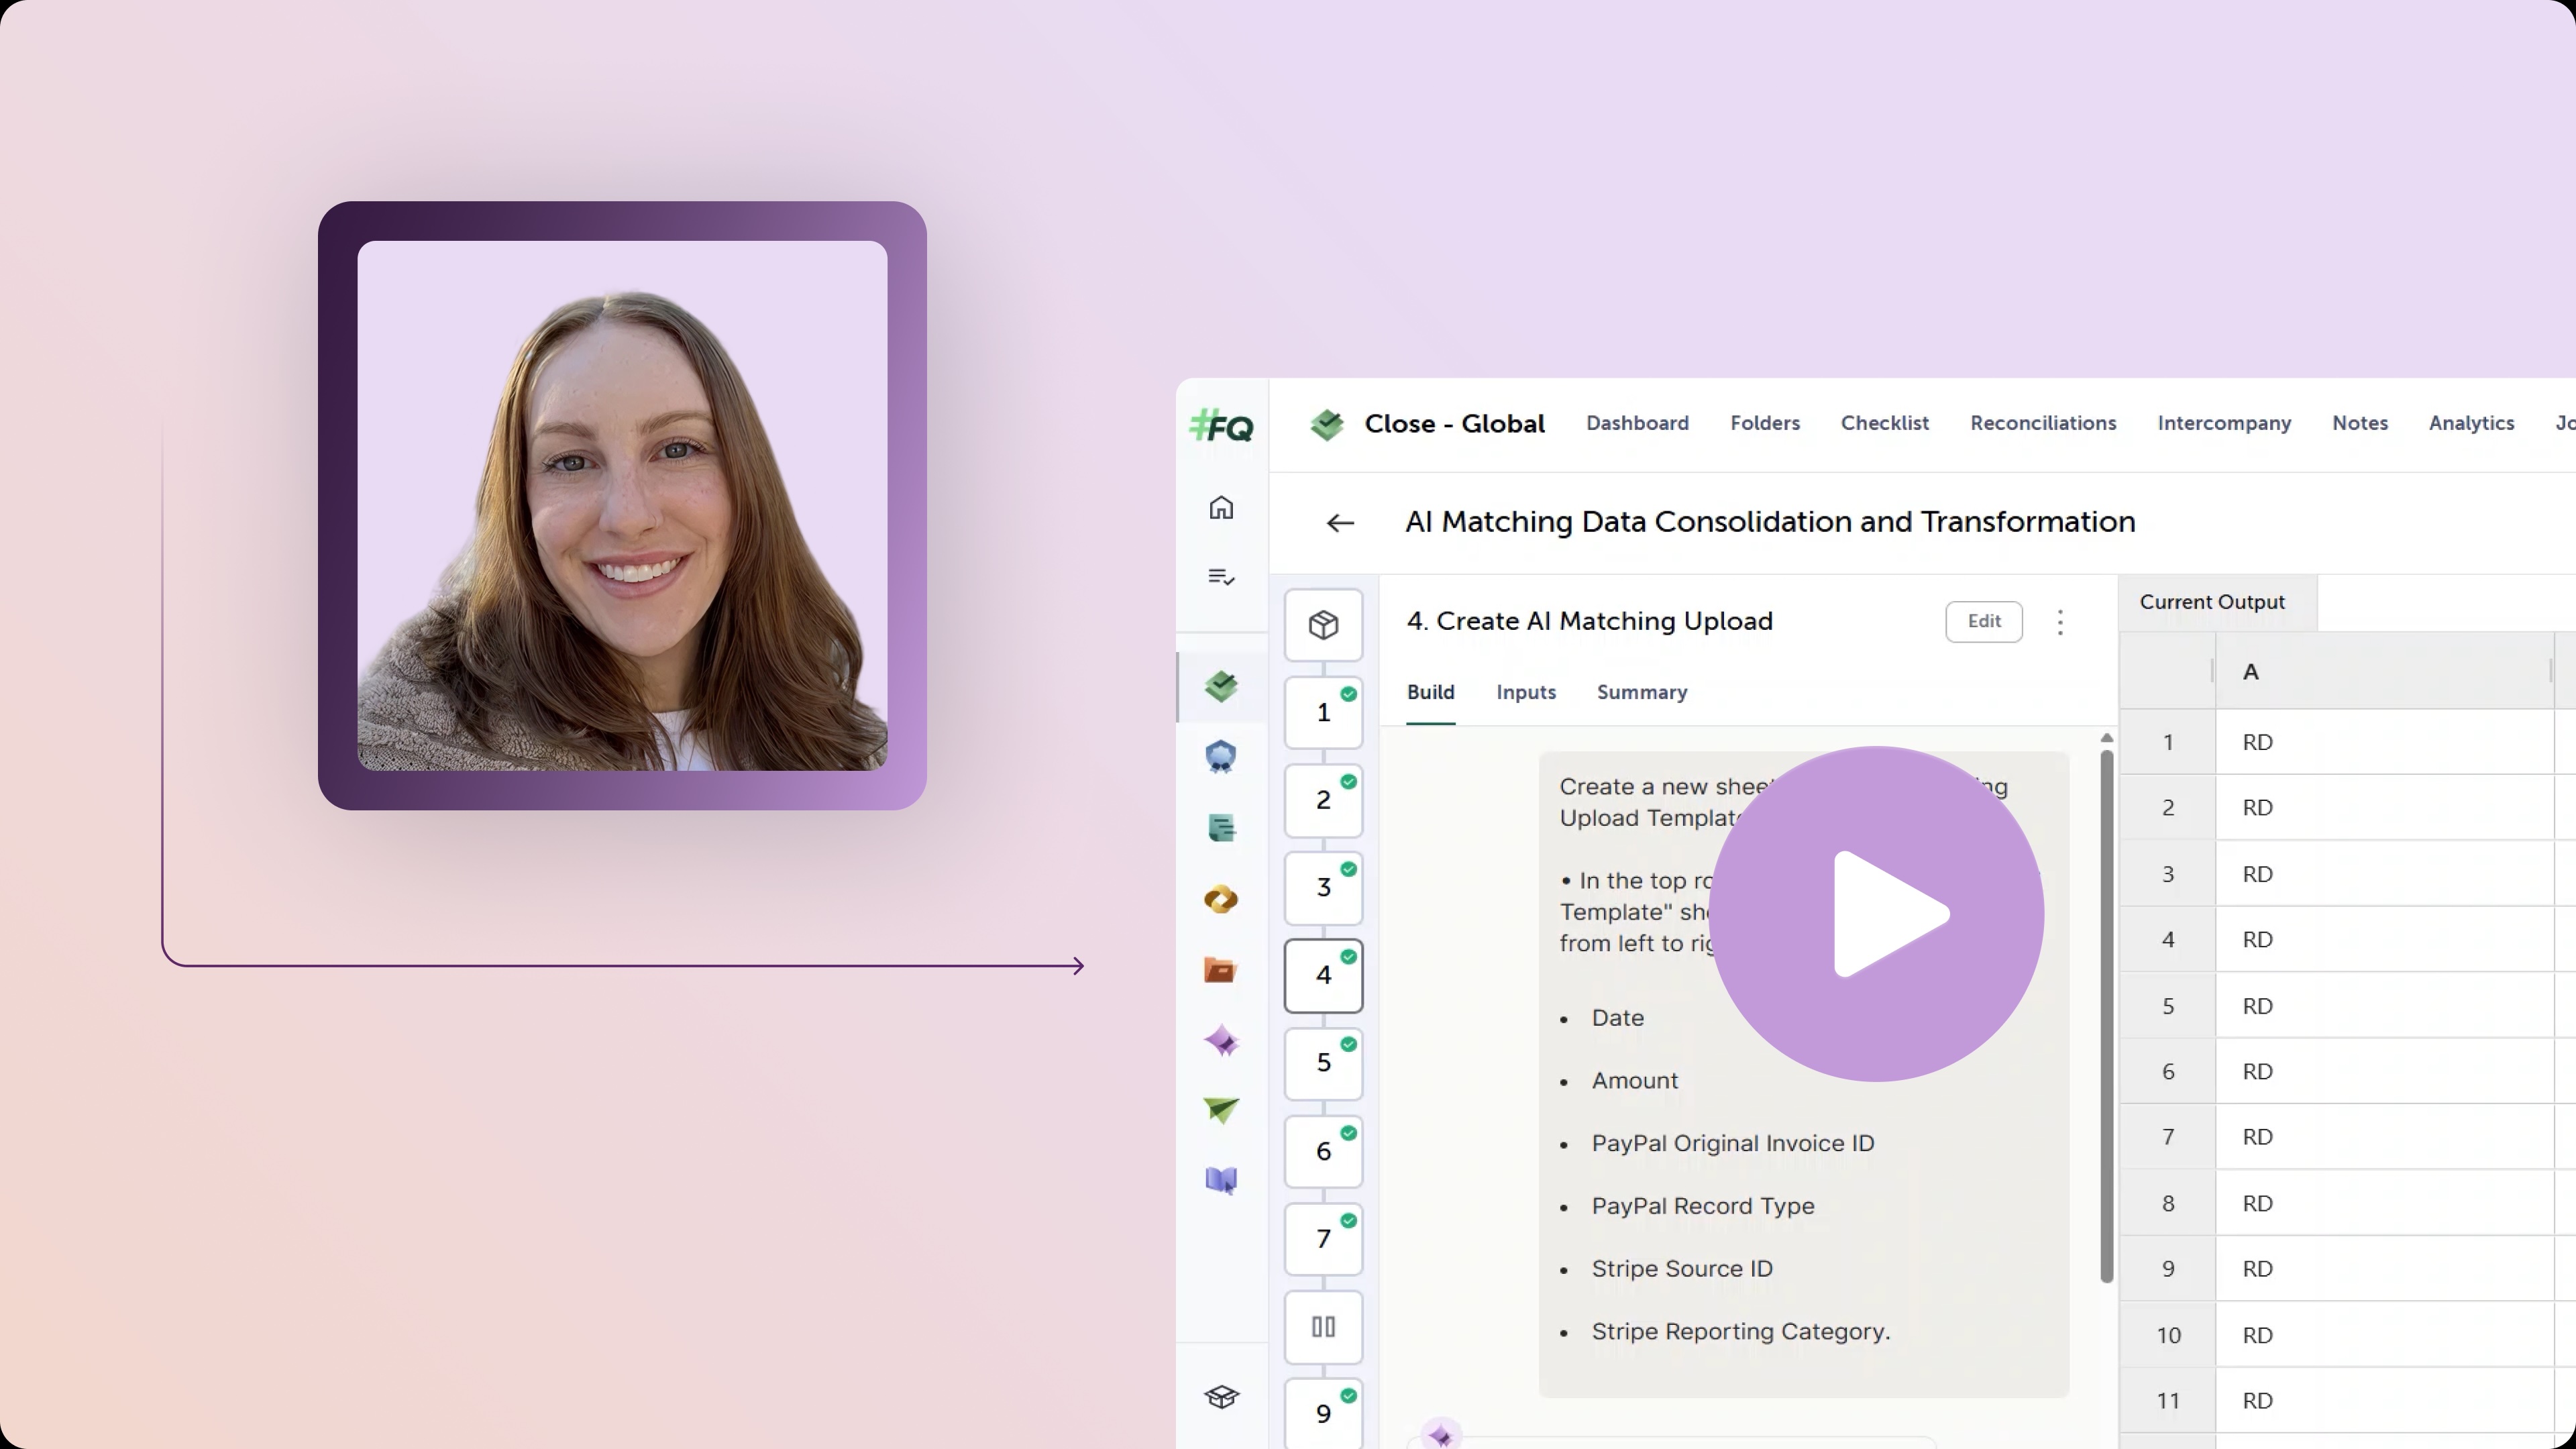This screenshot has width=2576, height=1449.
Task: Select step 7 in workflow list
Action: point(1323,1239)
